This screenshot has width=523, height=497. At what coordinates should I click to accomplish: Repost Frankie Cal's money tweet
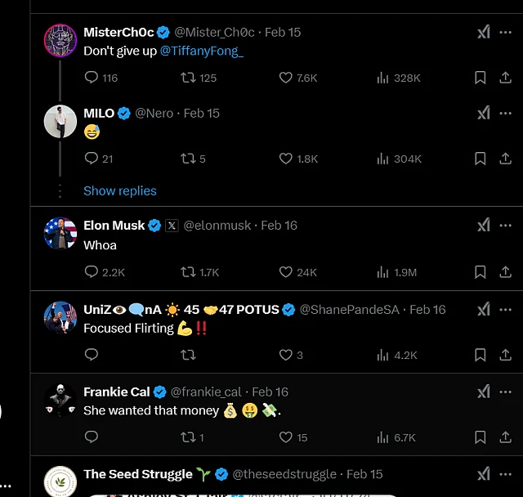point(189,437)
